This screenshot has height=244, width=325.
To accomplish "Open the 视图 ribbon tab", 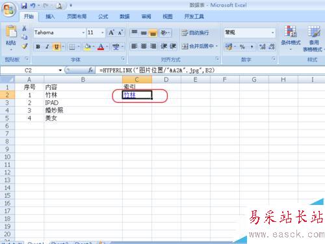I will click(167, 16).
